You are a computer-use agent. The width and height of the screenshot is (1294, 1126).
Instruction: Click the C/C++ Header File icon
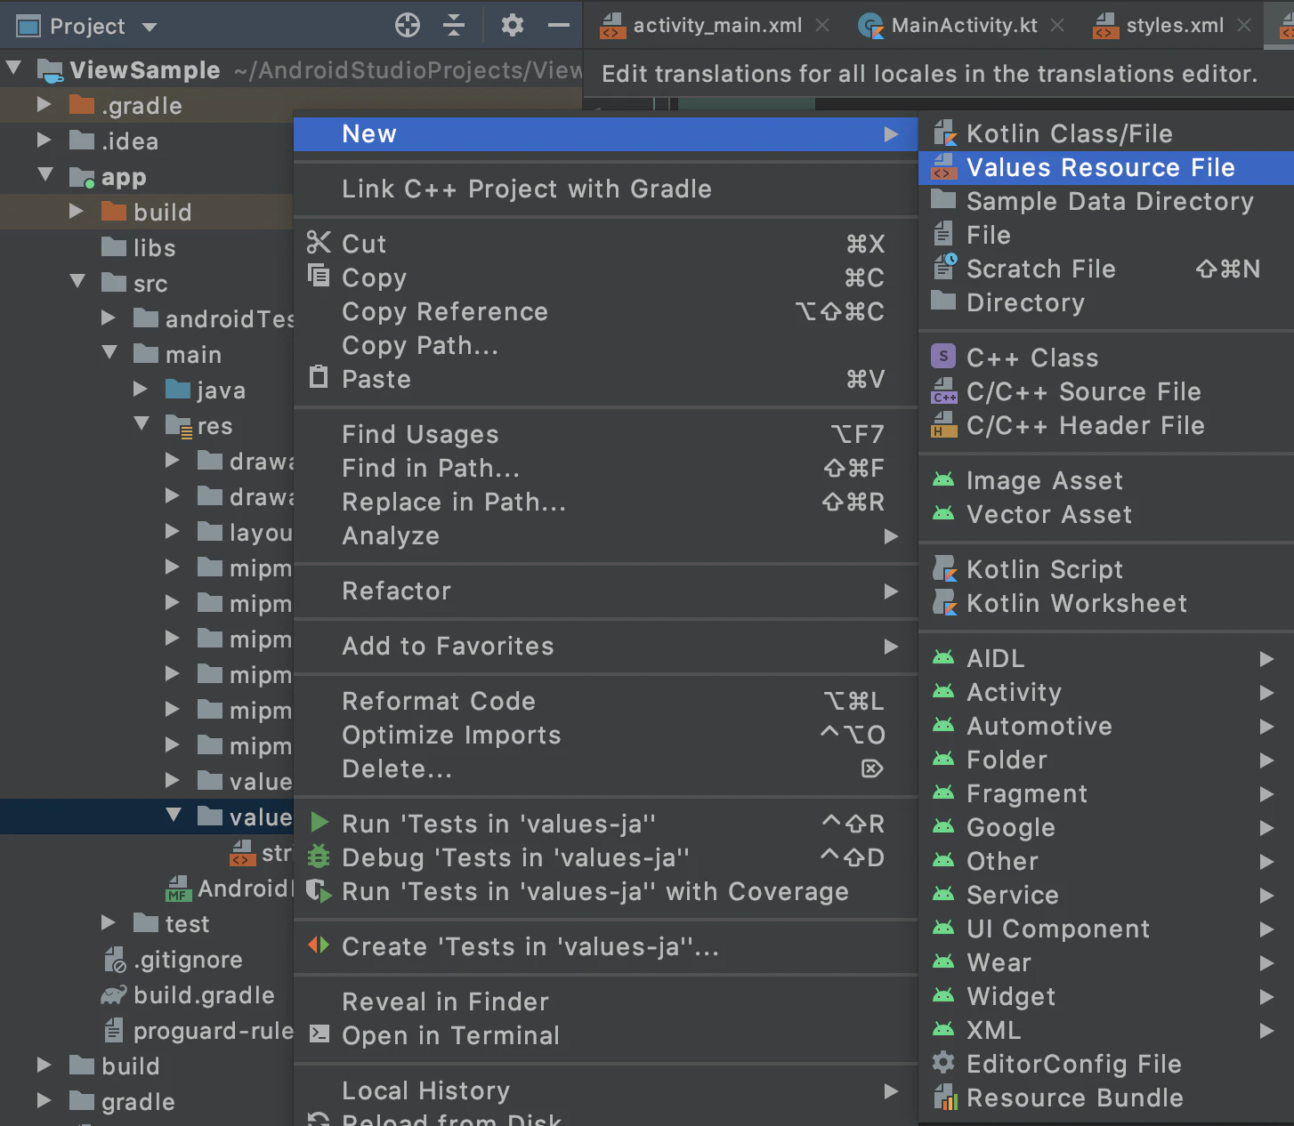(x=943, y=425)
